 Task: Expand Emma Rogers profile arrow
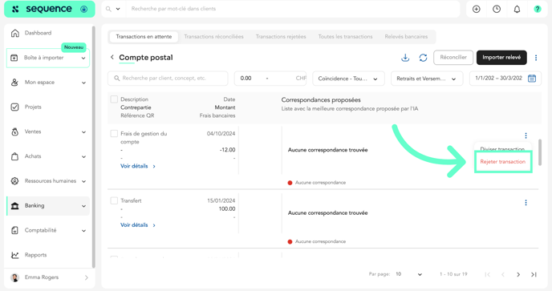(87, 277)
